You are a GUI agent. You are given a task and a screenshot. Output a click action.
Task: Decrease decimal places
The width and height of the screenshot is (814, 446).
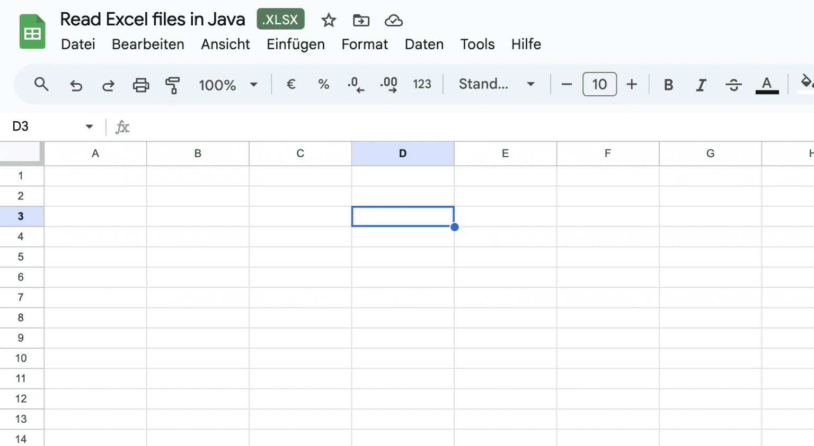[x=356, y=84]
